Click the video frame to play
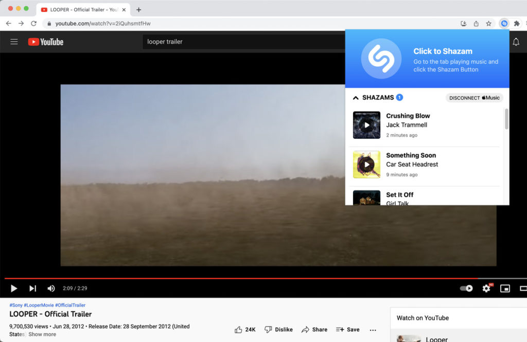This screenshot has width=527, height=342. click(278, 175)
